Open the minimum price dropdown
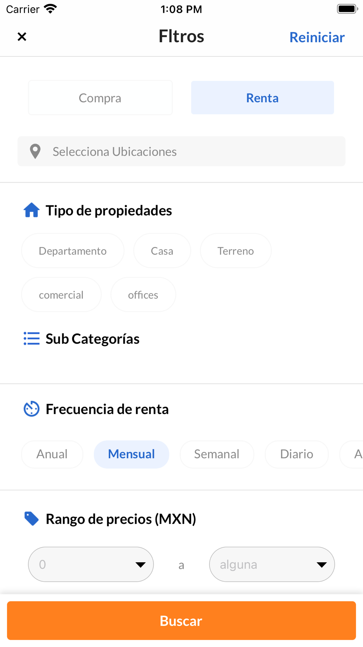The image size is (363, 647). (91, 564)
